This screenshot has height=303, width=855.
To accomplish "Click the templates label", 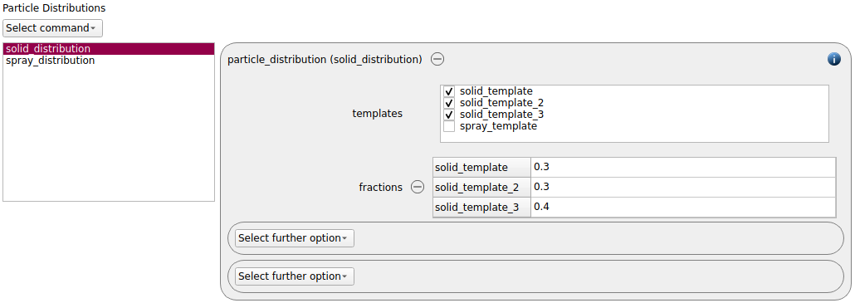I will [x=378, y=114].
